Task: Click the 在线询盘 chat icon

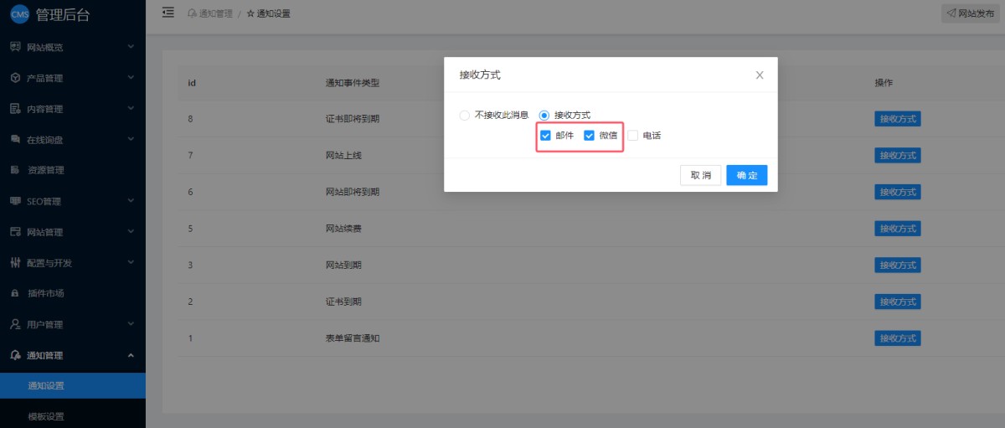Action: tap(15, 139)
